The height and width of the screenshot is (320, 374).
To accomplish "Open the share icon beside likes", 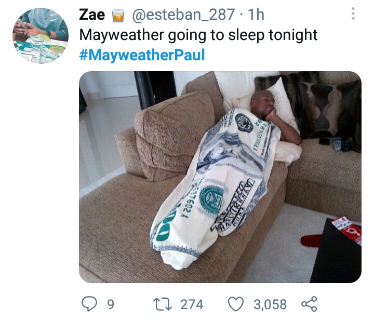I will [309, 304].
